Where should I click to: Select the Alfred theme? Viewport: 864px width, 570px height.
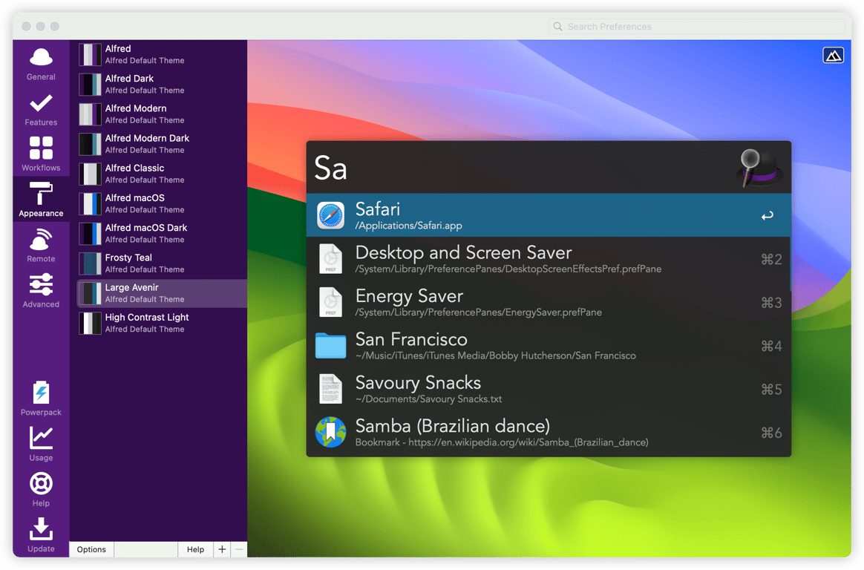coord(163,54)
